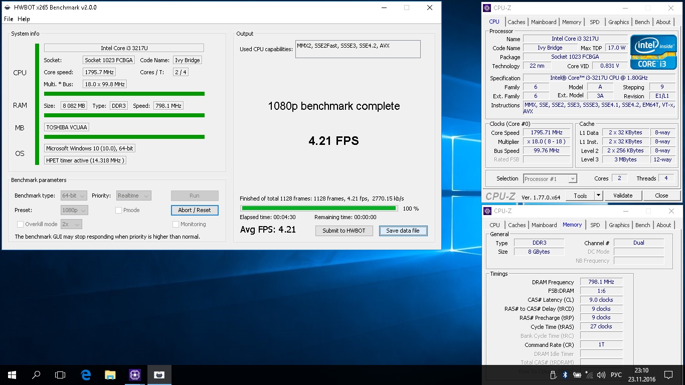
Task: Launch Microsoft Edge from taskbar
Action: 86,374
